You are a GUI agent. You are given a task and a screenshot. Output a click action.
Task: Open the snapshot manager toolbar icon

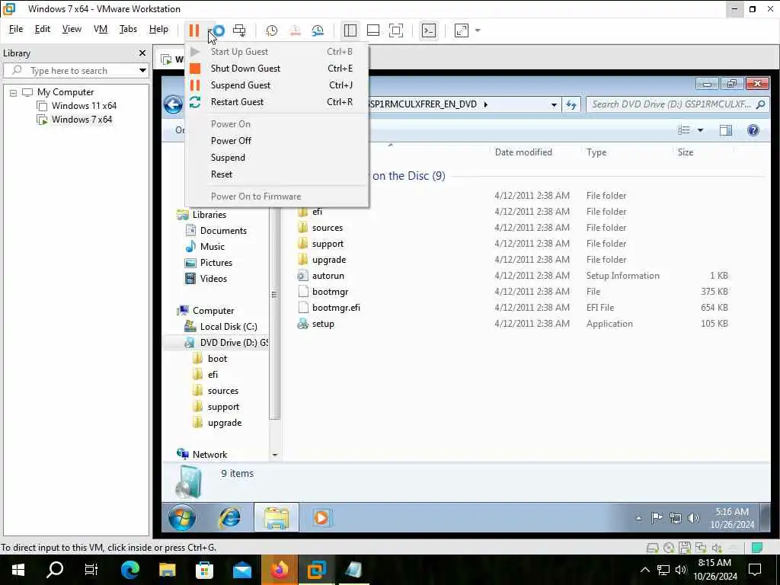(x=318, y=30)
